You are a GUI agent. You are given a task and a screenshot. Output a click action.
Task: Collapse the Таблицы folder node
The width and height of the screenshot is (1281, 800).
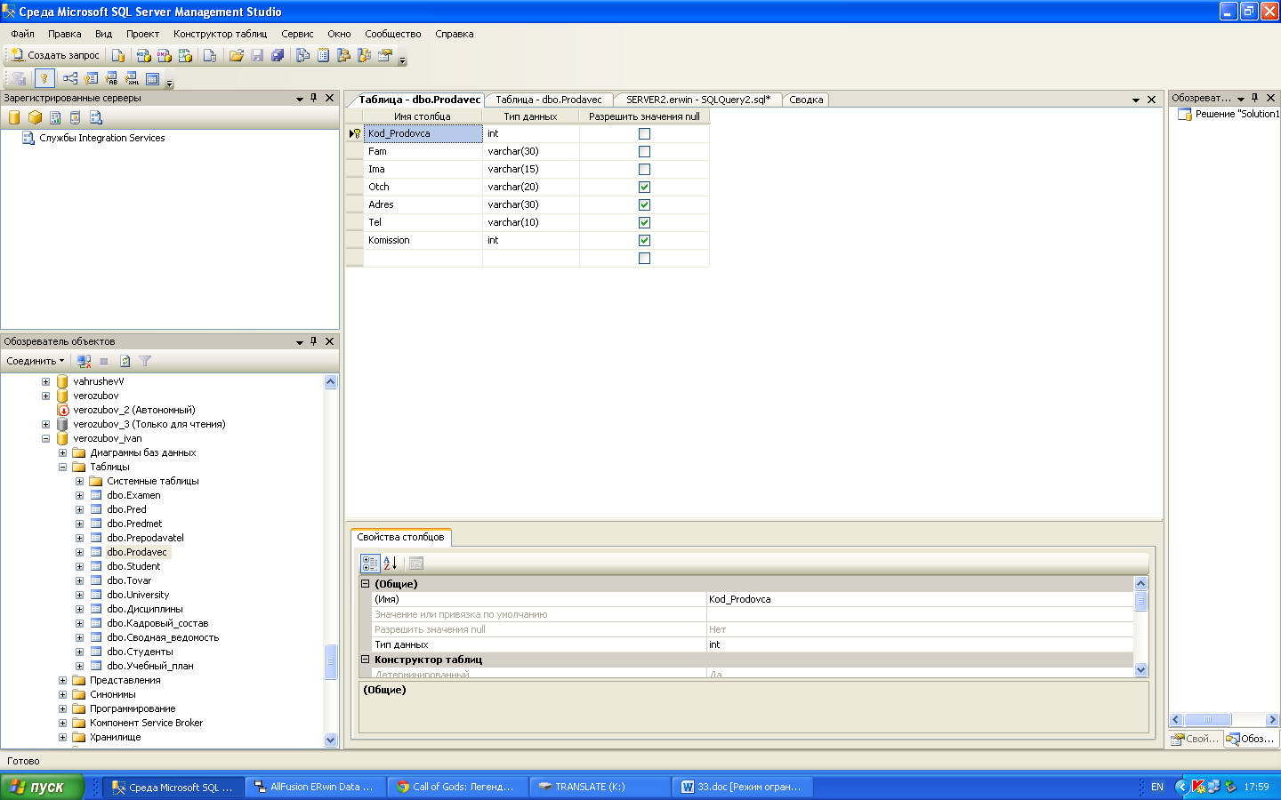62,467
